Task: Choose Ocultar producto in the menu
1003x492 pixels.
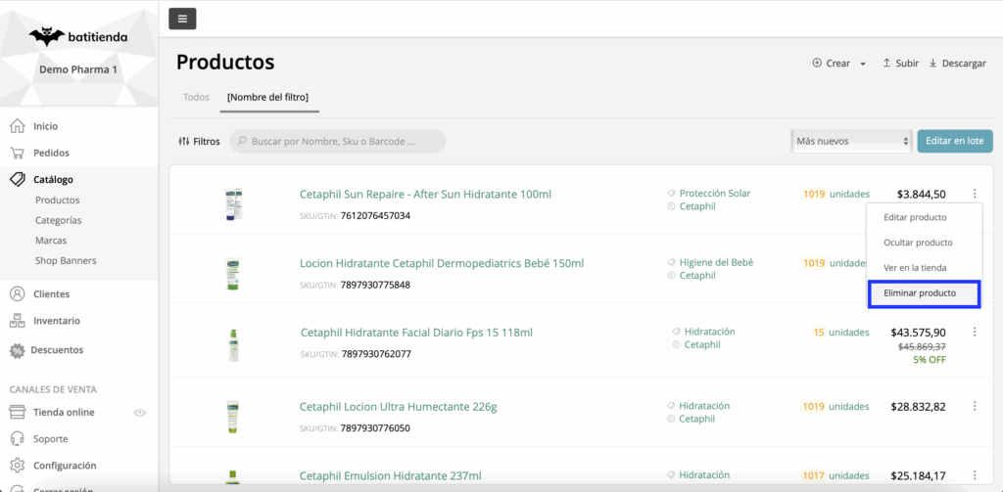Action: point(918,243)
